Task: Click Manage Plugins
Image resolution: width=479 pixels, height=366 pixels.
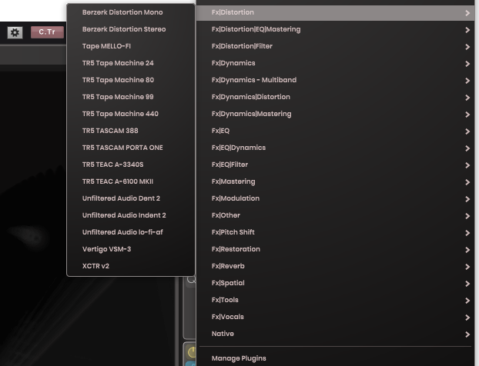Action: (x=336, y=358)
